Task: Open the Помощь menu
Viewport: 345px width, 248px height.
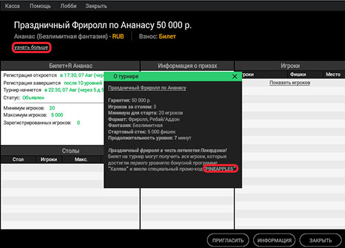Action: 40,6
